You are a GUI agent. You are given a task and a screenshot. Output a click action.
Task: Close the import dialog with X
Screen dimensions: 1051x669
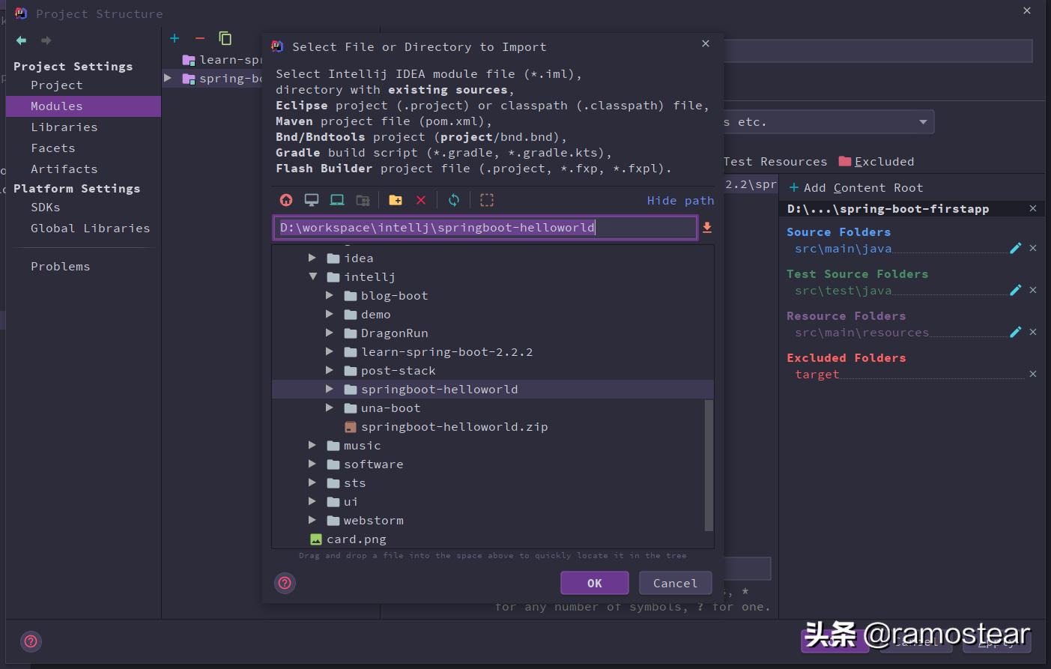click(706, 43)
